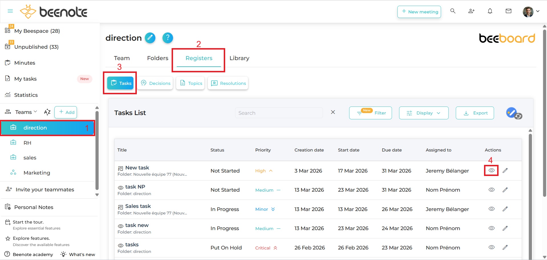Expand the profile avatar menu
This screenshot has width=547, height=260.
click(538, 11)
